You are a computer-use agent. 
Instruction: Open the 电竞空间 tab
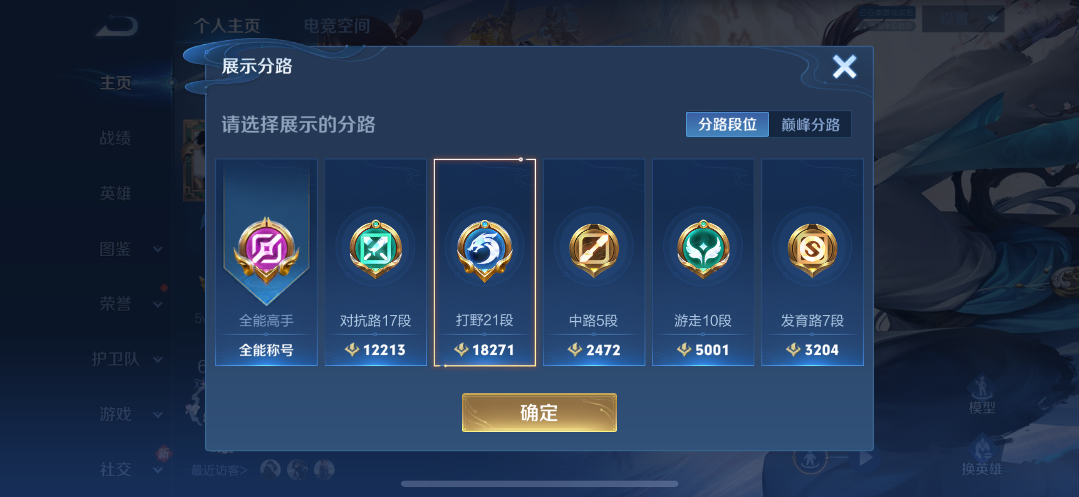337,26
